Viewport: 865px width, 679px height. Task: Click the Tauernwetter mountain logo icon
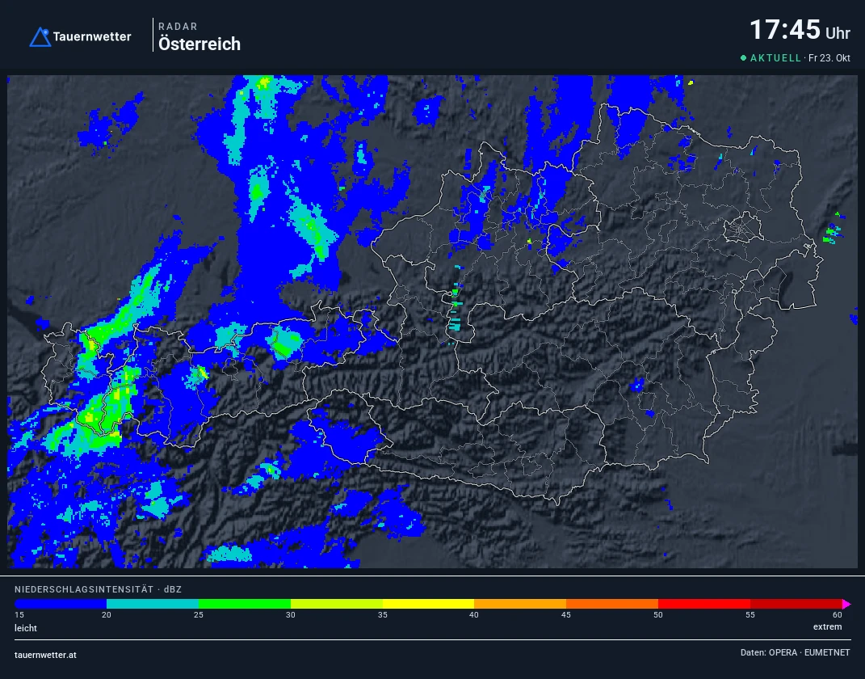[40, 37]
